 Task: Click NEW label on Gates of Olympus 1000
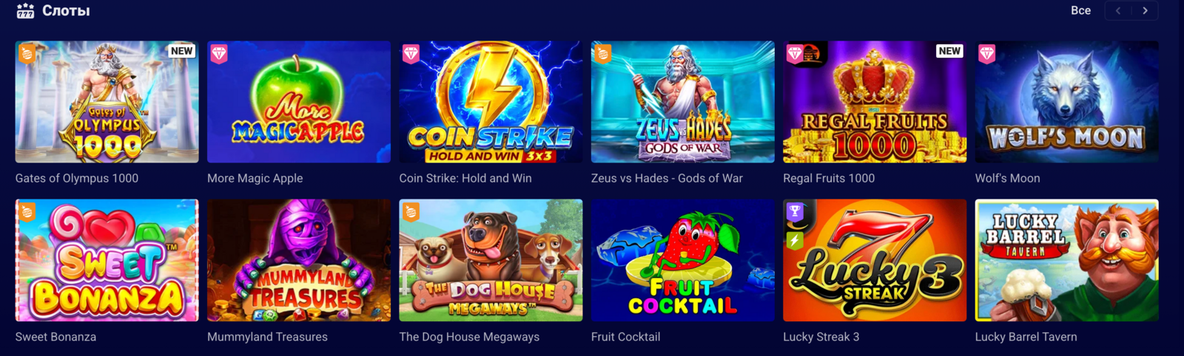[x=181, y=51]
